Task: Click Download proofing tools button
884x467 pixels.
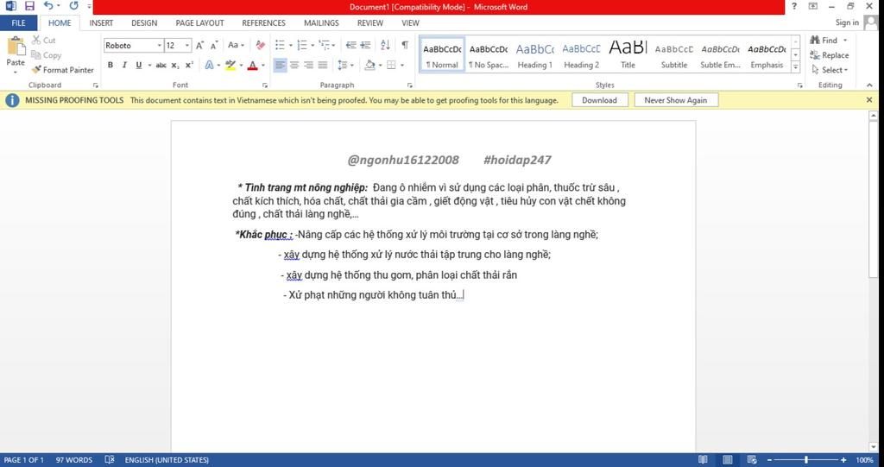Action: coord(599,100)
